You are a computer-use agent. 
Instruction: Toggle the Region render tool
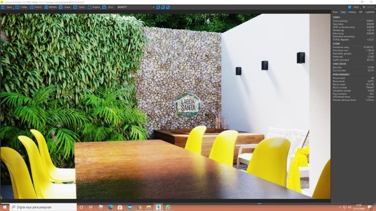pos(94,7)
